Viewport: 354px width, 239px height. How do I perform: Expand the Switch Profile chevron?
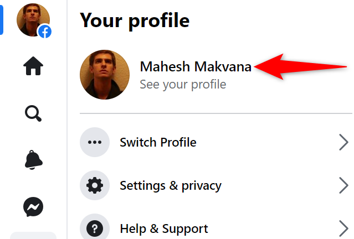coord(343,142)
